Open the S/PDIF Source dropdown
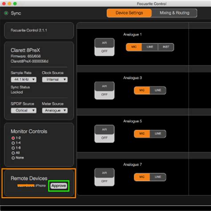The height and width of the screenshot is (211, 211). tap(24, 110)
